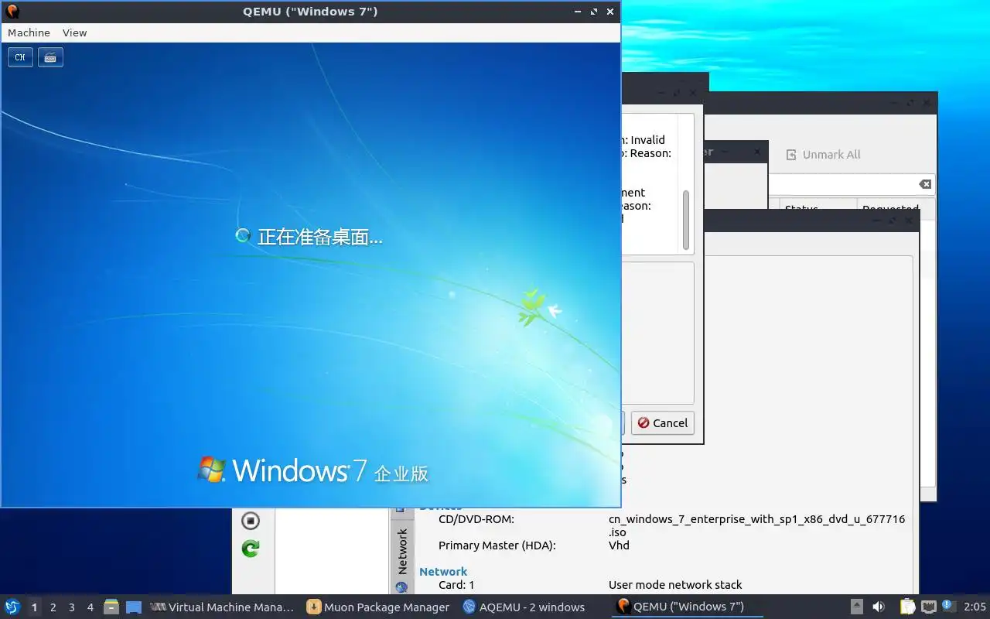Click the network monitor tray icon
The width and height of the screenshot is (990, 619).
coord(929,607)
